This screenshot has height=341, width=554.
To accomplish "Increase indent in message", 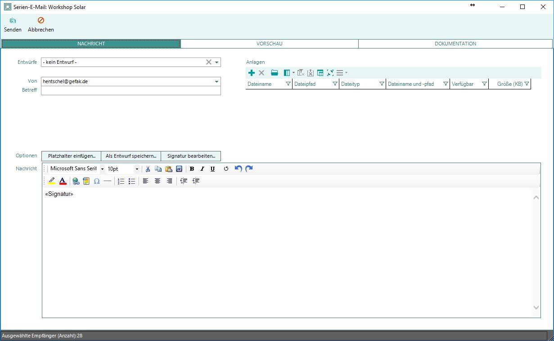I will pos(196,181).
